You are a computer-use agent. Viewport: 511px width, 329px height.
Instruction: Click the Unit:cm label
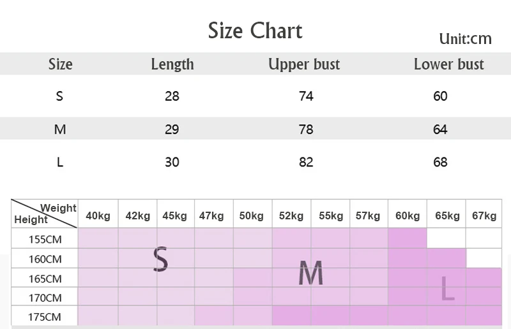click(465, 39)
